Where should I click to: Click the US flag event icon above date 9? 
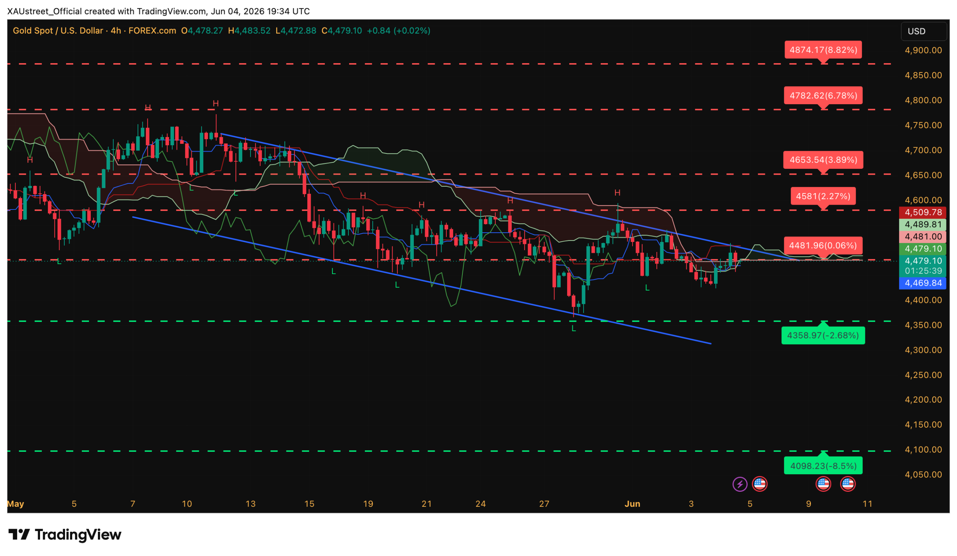pos(823,484)
